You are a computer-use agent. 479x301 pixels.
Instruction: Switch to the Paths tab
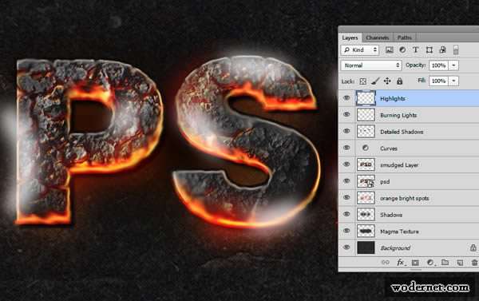[x=404, y=38]
